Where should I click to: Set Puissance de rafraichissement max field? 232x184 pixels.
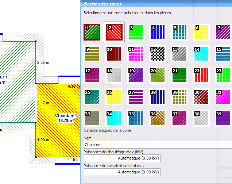point(122,172)
